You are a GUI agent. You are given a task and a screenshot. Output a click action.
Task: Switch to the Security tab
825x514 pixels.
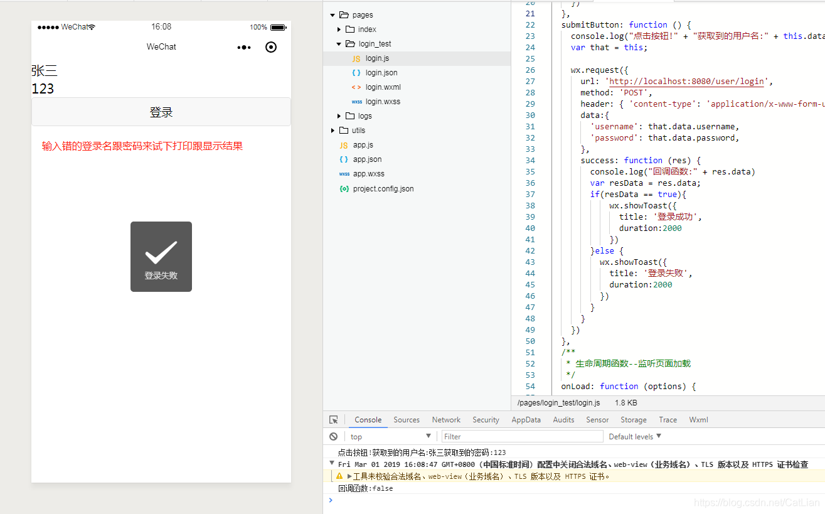486,420
